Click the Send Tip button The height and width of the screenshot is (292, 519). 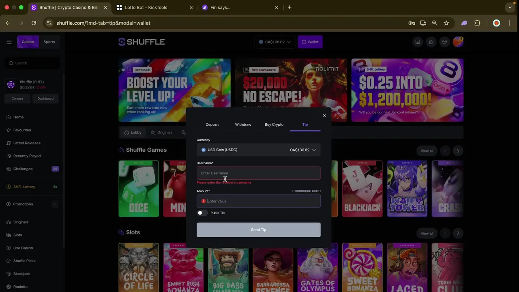[x=259, y=230]
